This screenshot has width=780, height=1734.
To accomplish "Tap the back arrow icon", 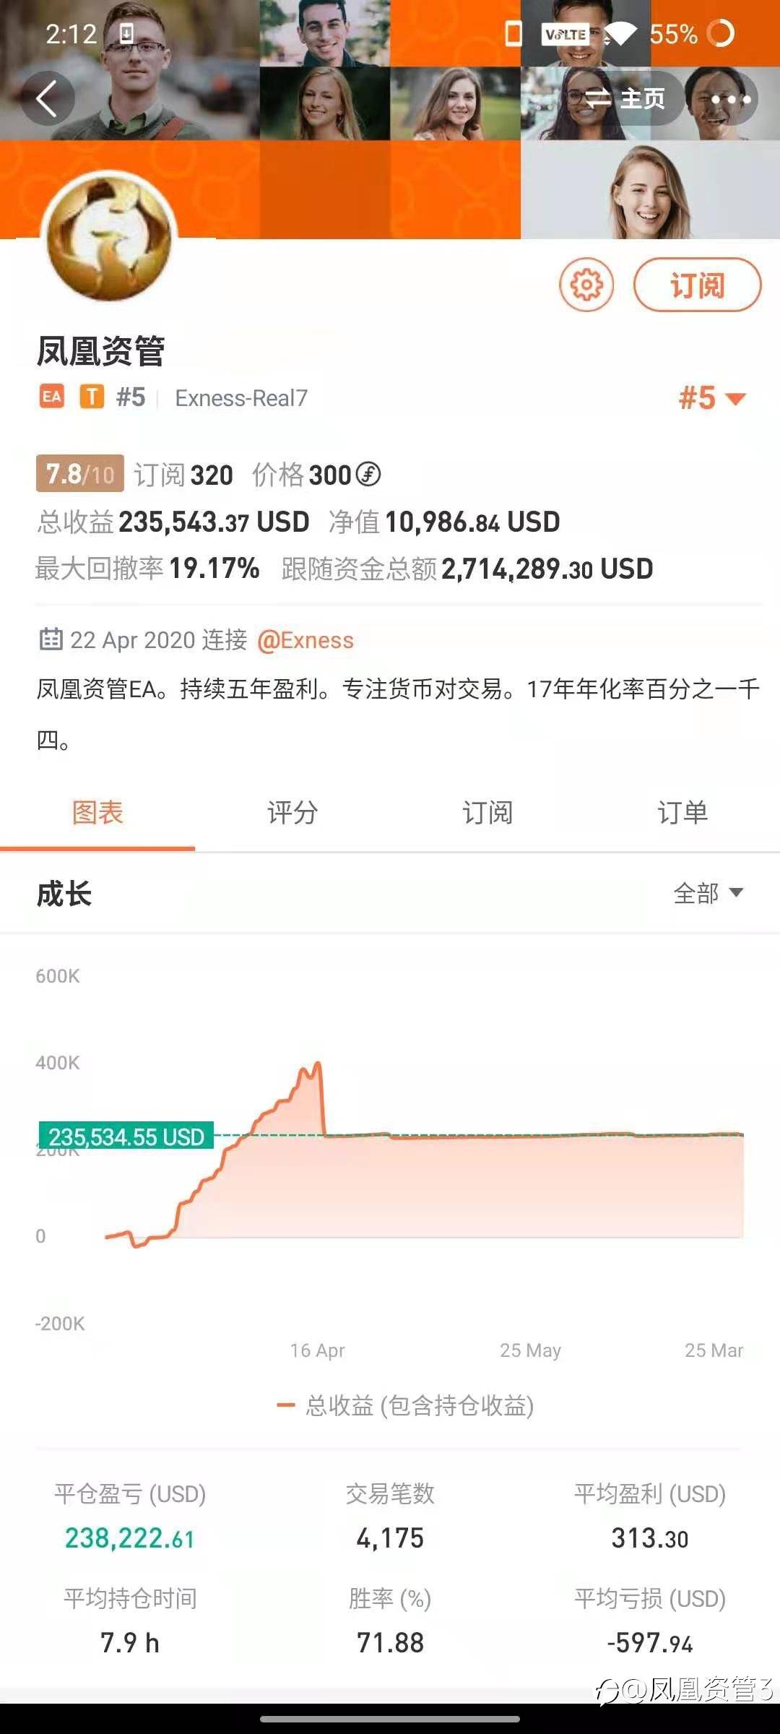I will [47, 99].
